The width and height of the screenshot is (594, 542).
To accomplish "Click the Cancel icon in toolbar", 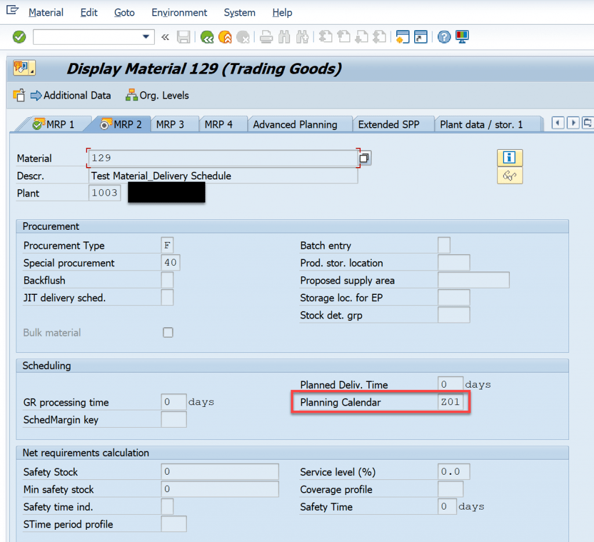I will point(243,37).
